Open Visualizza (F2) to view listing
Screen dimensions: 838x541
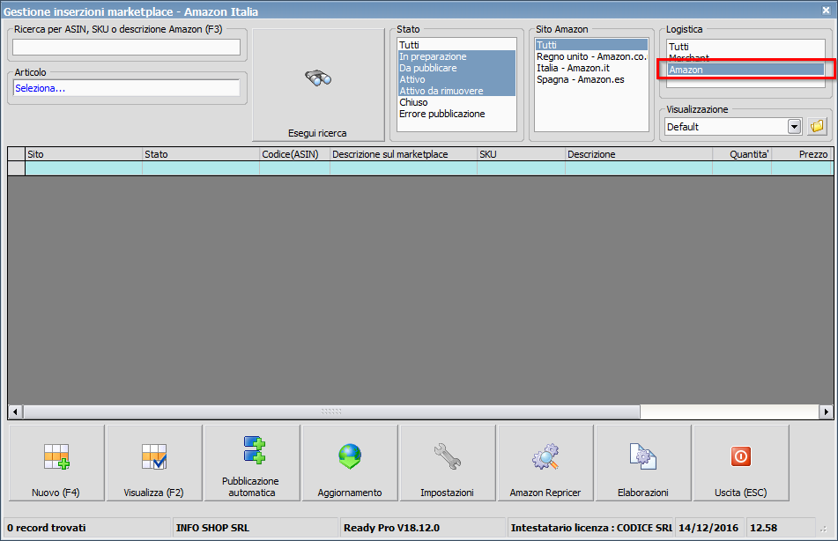pos(154,463)
